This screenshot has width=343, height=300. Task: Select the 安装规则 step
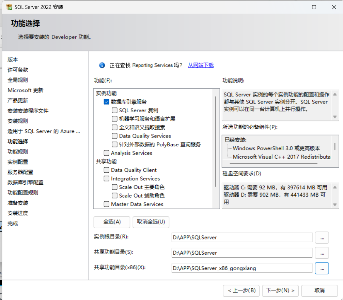[x=18, y=121]
